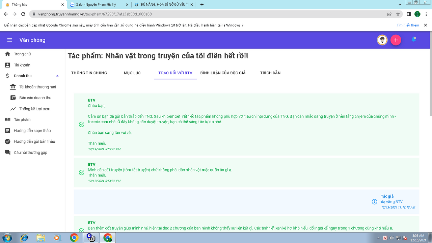
Task: Open Hướng dẫn gửi bản thảo sidebar link
Action: pos(34,141)
